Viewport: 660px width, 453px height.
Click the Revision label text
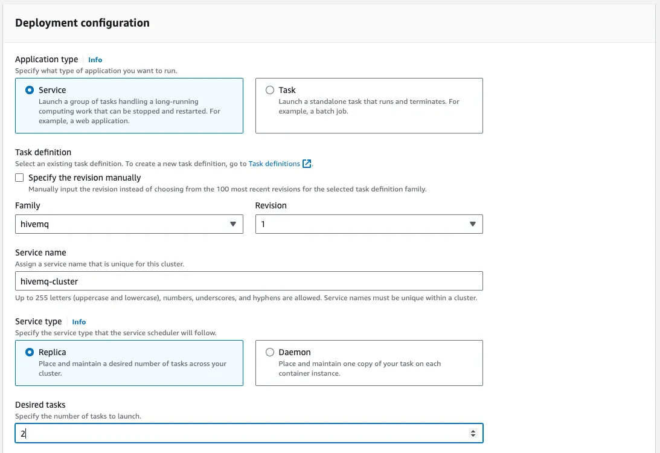point(271,205)
